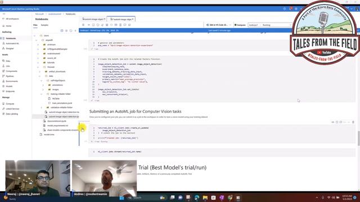Open the model.onnx file
Viewport: 360px width, 202px height.
click(49, 135)
